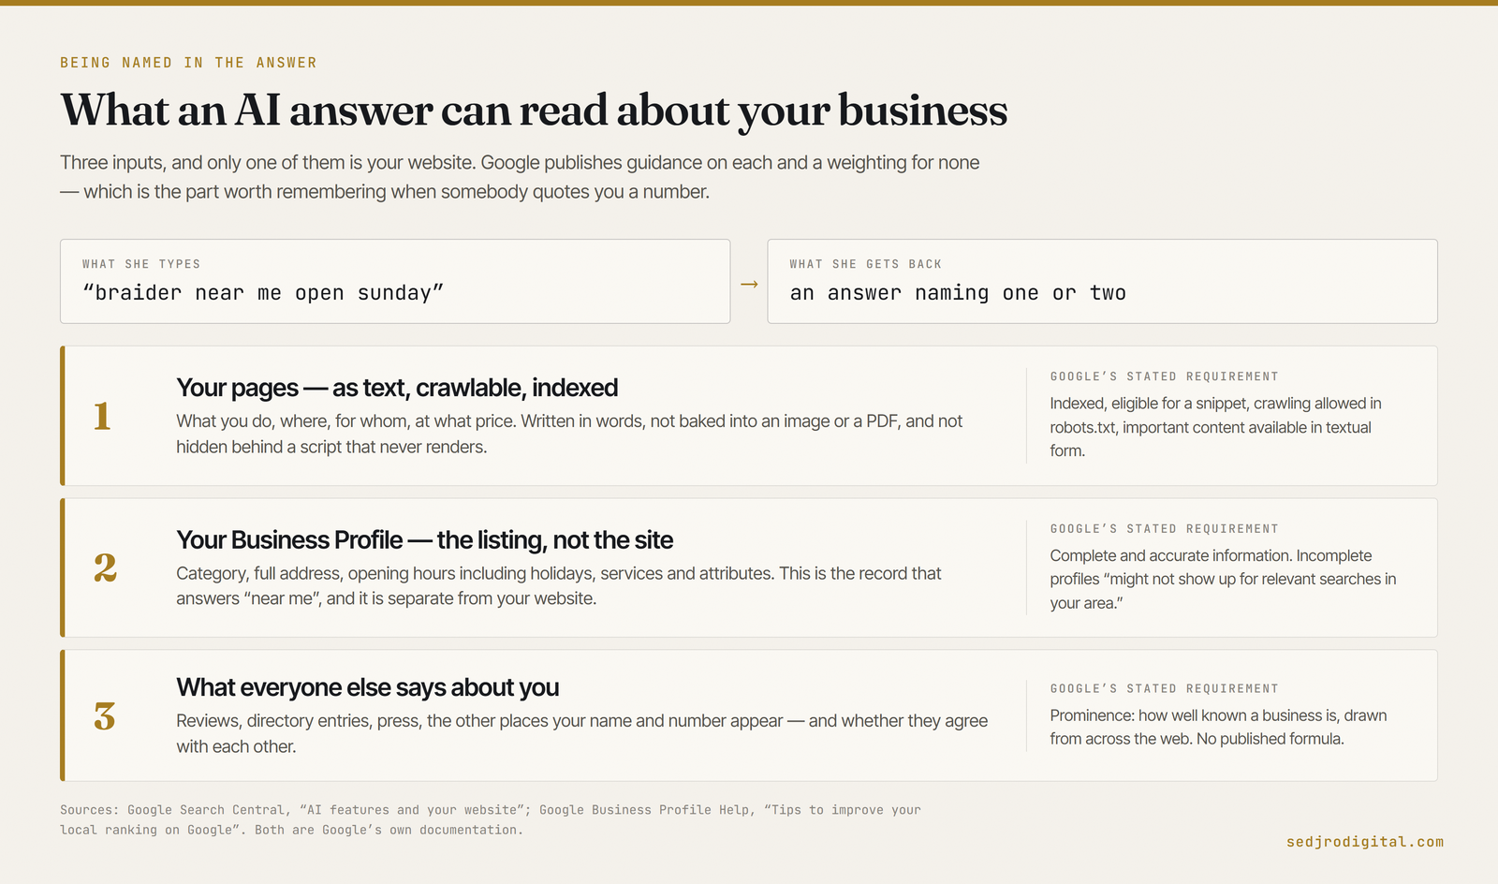Click the large number 1 in the first card
This screenshot has width=1498, height=884.
tap(102, 416)
